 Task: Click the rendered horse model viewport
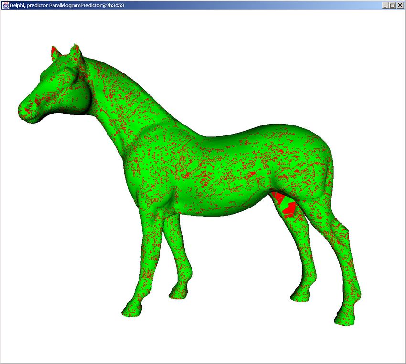pyautogui.click(x=203, y=186)
